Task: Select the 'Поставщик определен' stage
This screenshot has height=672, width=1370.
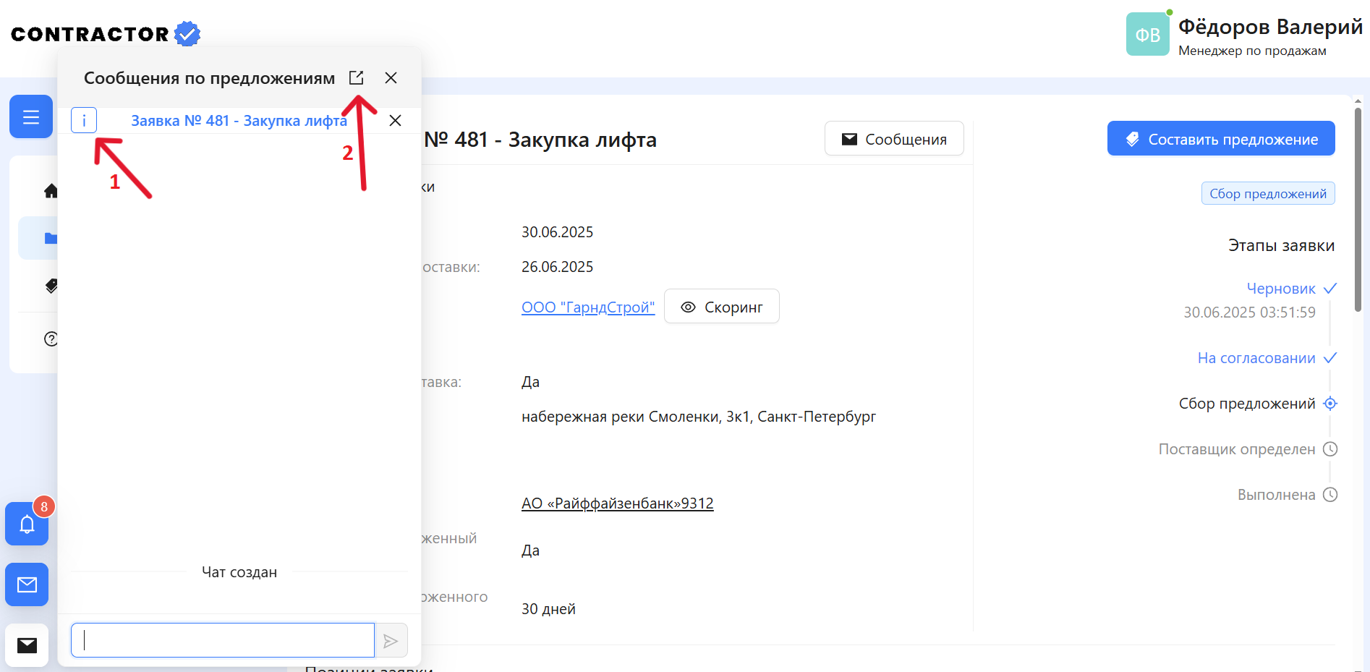Action: [x=1237, y=449]
